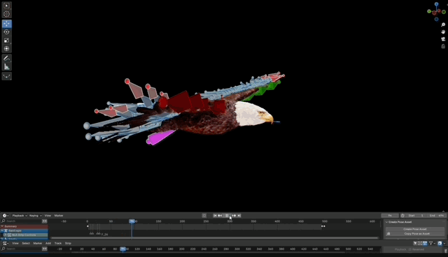The width and height of the screenshot is (448, 257).
Task: Open the NLA editor Add menu
Action: (48, 243)
